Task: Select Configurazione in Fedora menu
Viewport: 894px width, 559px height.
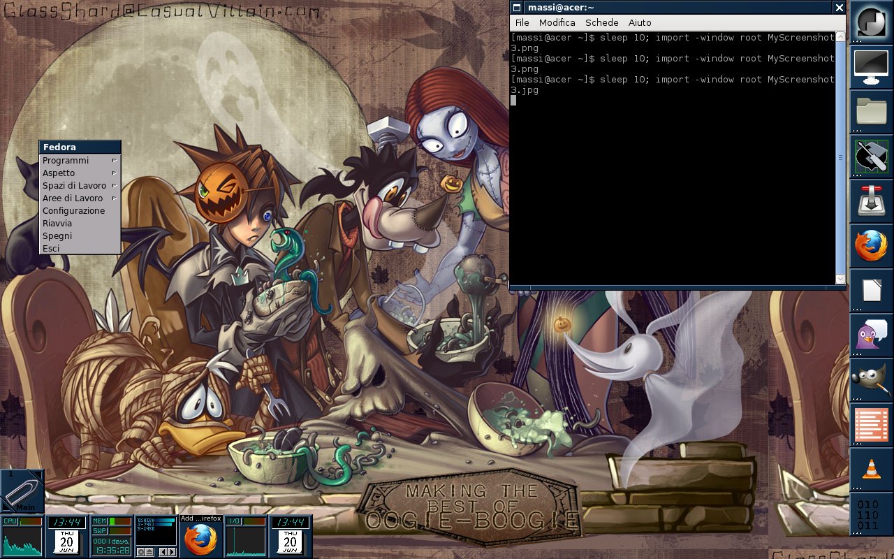Action: (80, 211)
